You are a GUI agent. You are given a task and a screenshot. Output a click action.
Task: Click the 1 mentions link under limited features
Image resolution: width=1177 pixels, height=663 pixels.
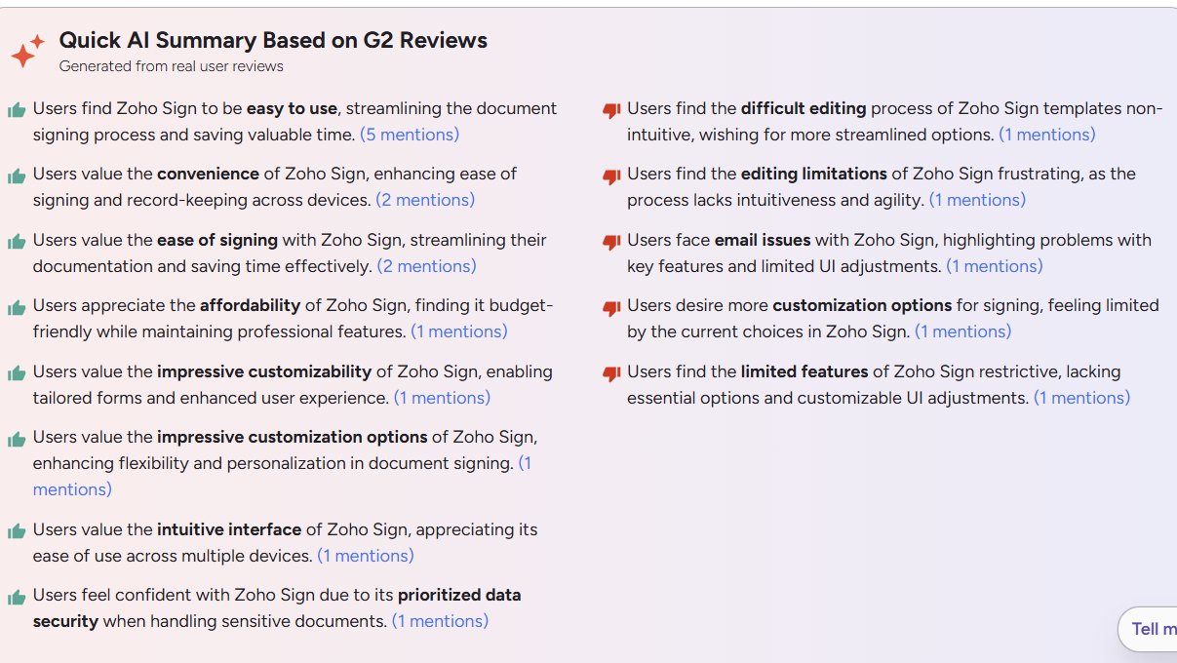pos(1081,398)
